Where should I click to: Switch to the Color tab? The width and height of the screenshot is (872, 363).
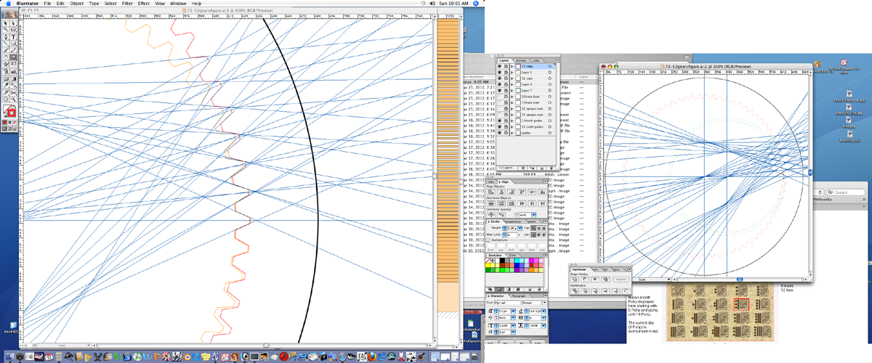(512, 255)
